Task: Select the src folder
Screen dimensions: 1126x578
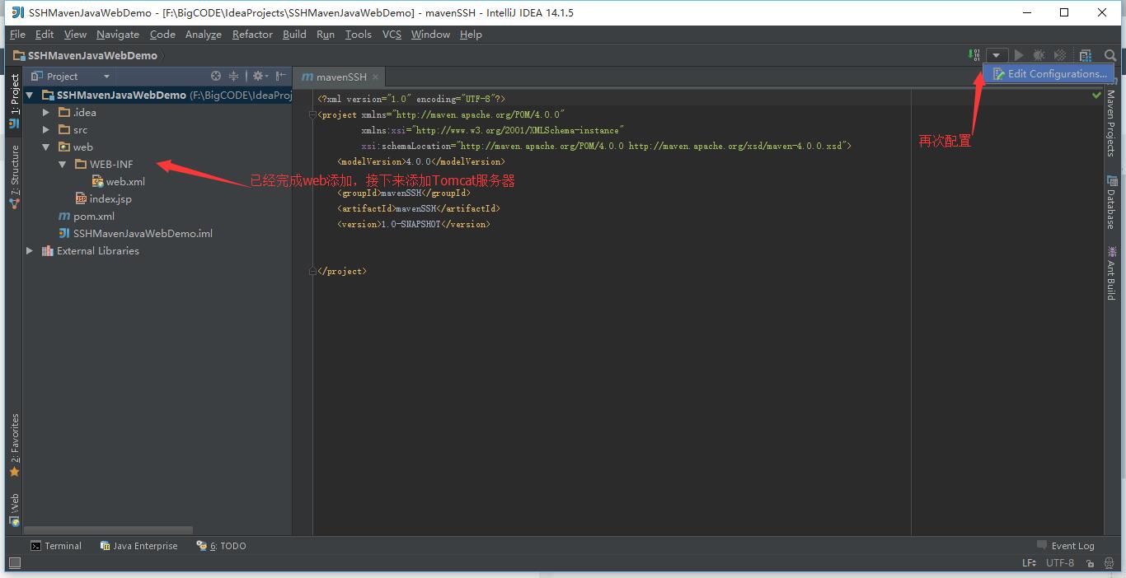Action: click(73, 130)
